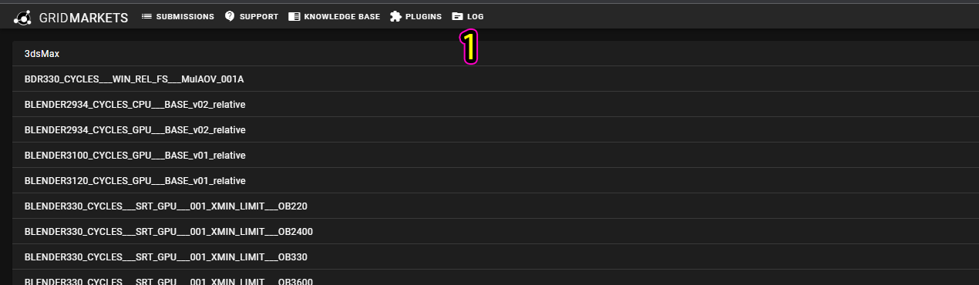Open the Log menu label
The width and height of the screenshot is (979, 285).
[476, 16]
